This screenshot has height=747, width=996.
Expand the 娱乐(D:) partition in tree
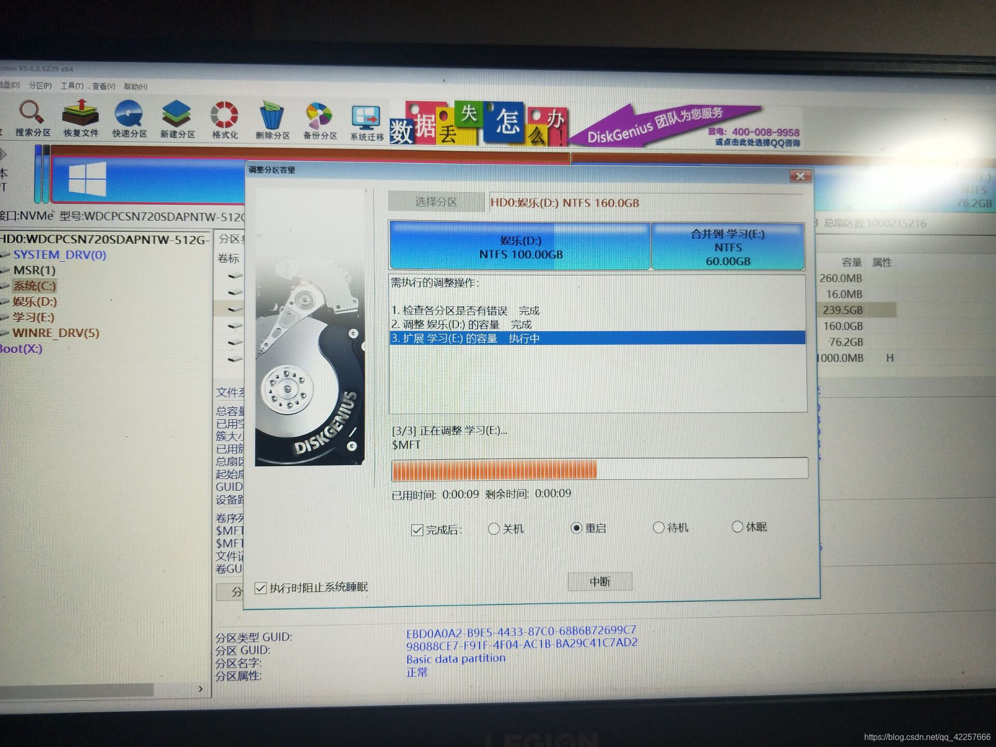(34, 302)
